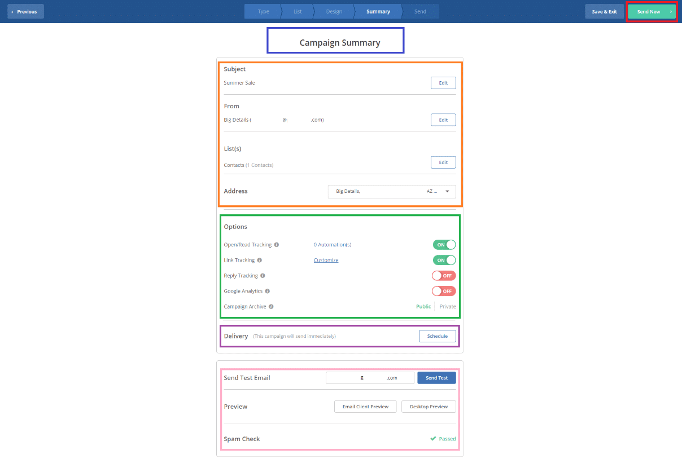Viewport: 682px width, 463px height.
Task: Click the 'Summer Sale' subject text
Action: click(239, 83)
